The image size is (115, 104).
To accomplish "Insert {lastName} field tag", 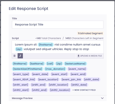I will click(37, 64).
